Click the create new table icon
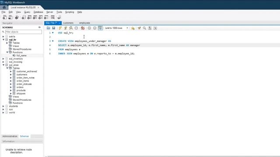Screen dimensions: 280x157 [29, 17]
